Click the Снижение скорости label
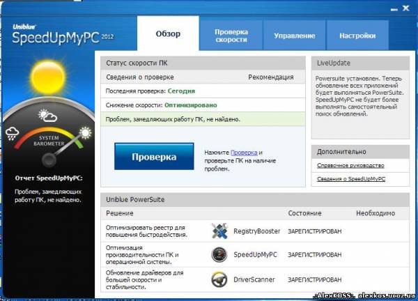Viewport: 418px width, 301px height. click(134, 105)
